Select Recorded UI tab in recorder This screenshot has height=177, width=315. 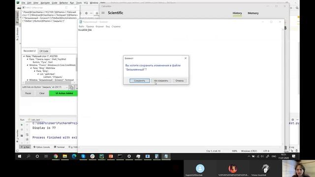30,51
